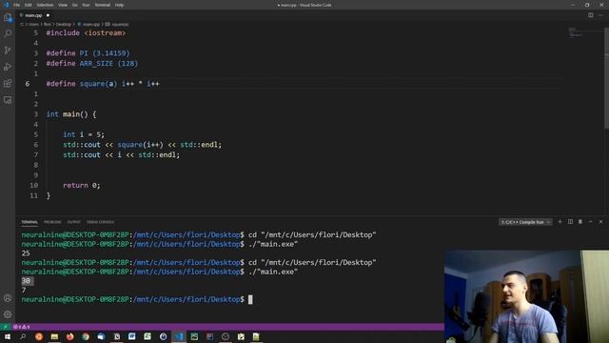Image resolution: width=609 pixels, height=343 pixels.
Task: Kill the terminal with the trash icon
Action: 580,222
